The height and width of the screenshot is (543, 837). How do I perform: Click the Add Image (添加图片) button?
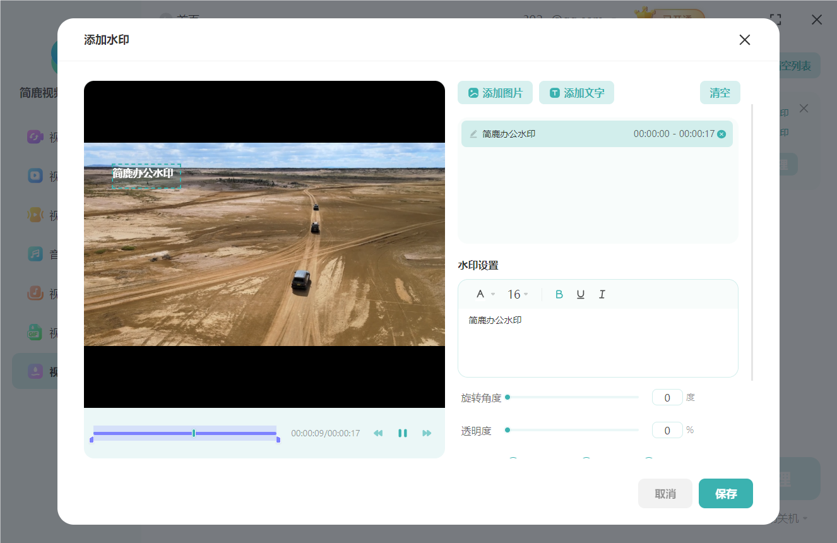pyautogui.click(x=495, y=93)
